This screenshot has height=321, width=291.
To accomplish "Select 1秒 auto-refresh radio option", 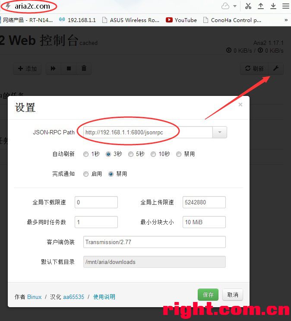I will [86, 154].
